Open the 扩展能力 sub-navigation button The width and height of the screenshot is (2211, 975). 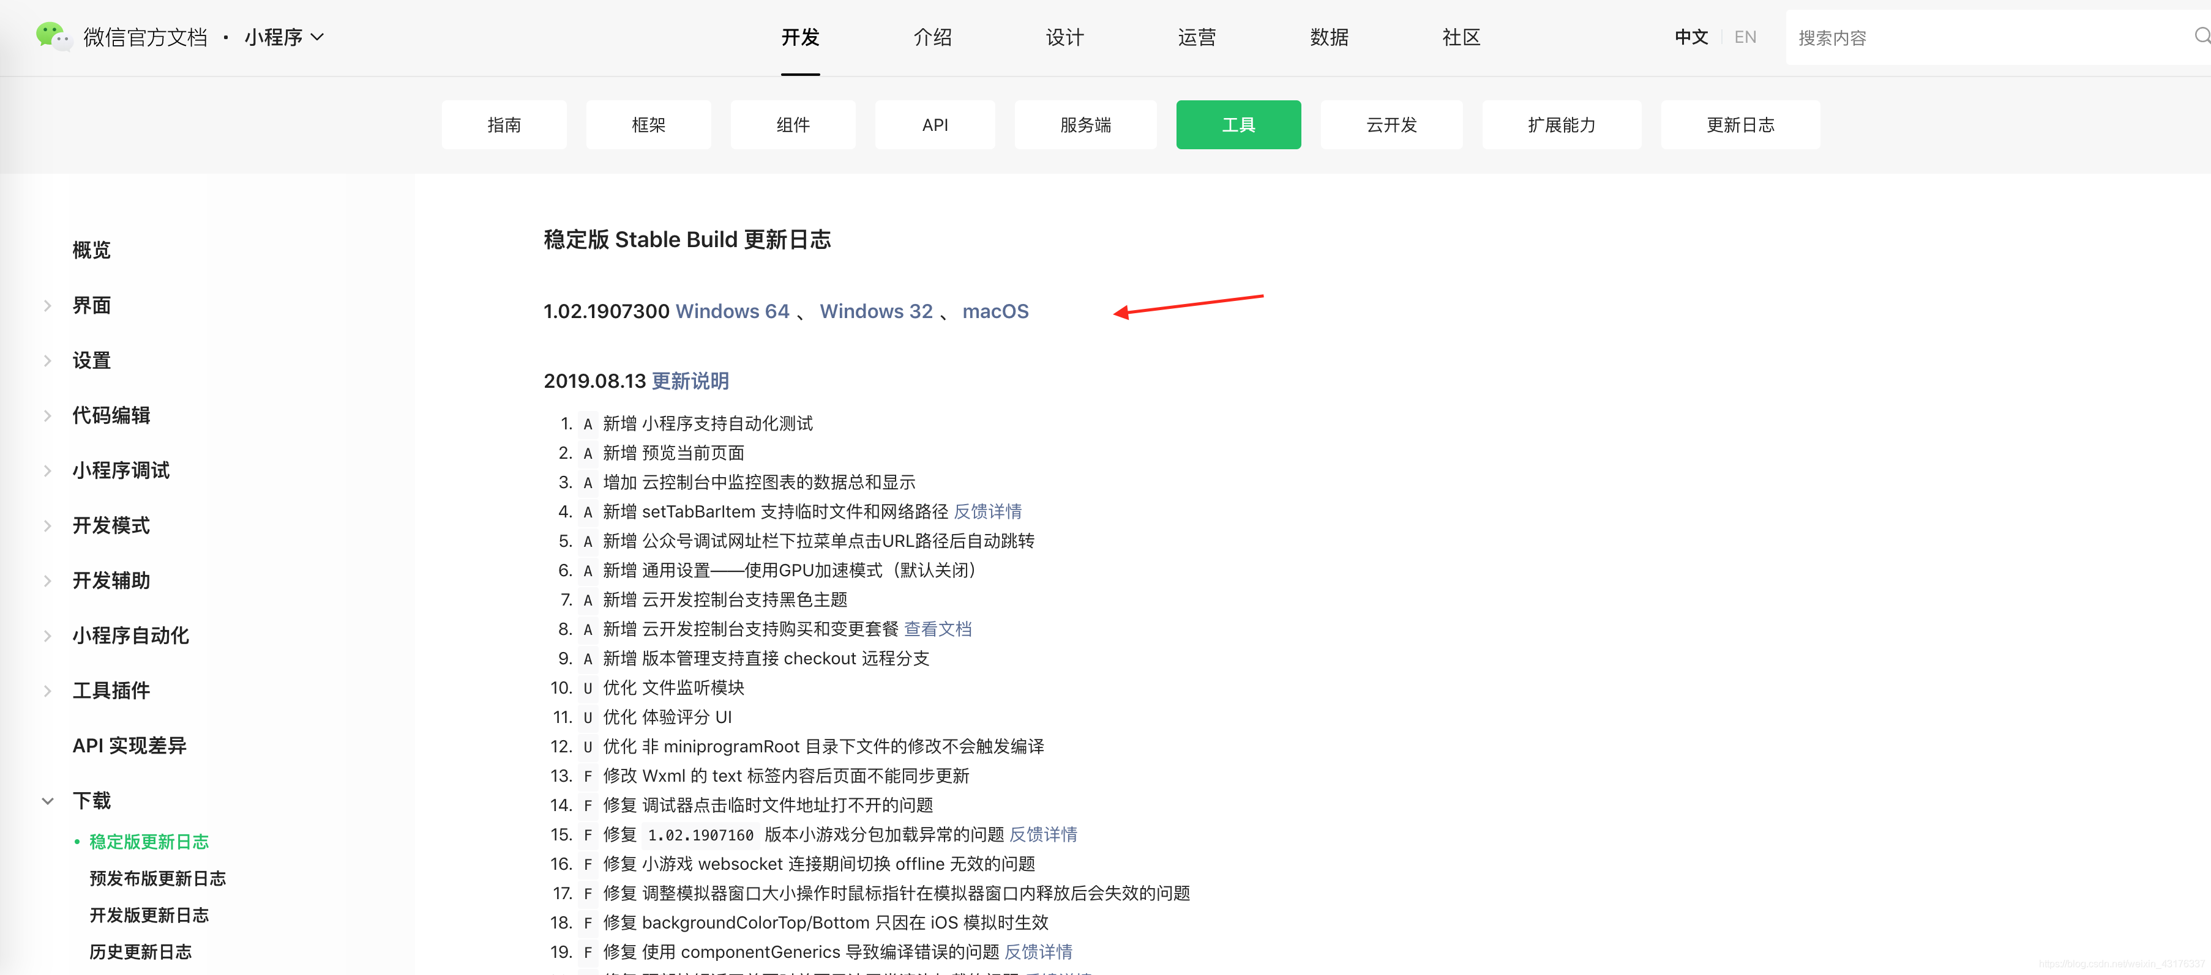click(1562, 124)
